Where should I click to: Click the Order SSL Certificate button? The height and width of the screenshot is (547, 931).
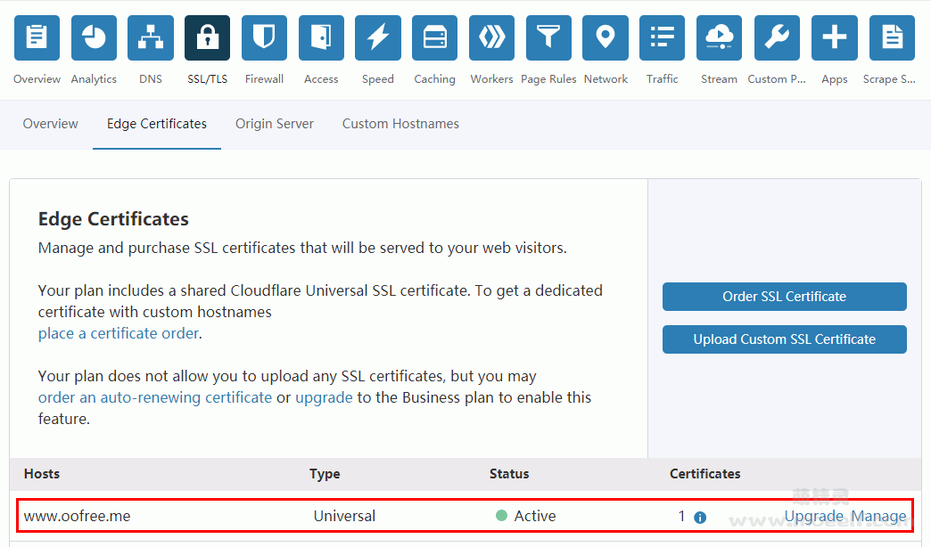pyautogui.click(x=784, y=297)
